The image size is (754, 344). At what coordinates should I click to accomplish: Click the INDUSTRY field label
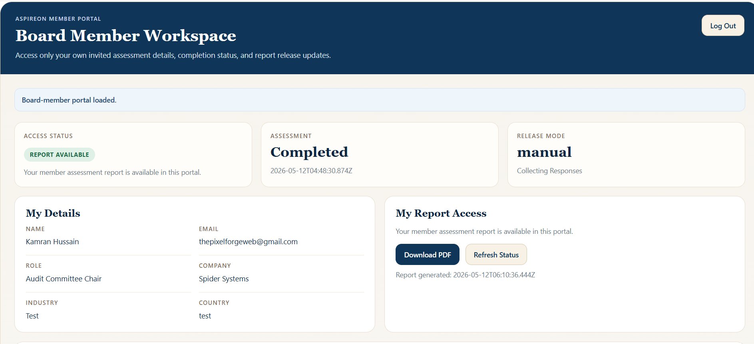tap(42, 303)
